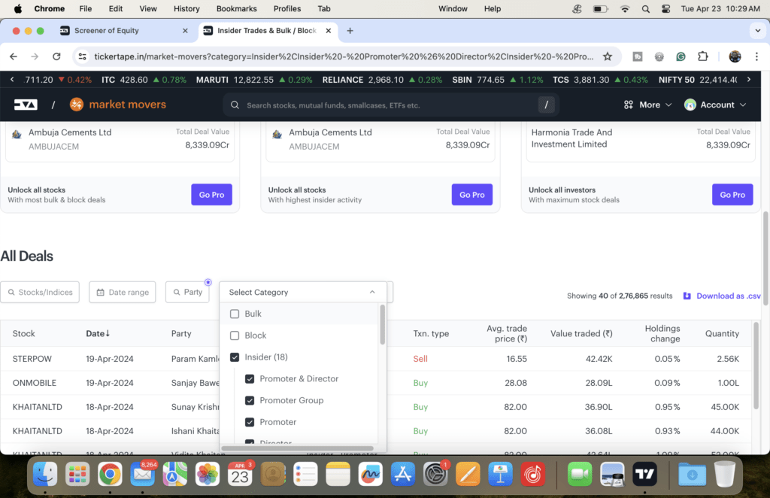Click the Account avatar icon
This screenshot has height=498, width=770.
(x=690, y=105)
